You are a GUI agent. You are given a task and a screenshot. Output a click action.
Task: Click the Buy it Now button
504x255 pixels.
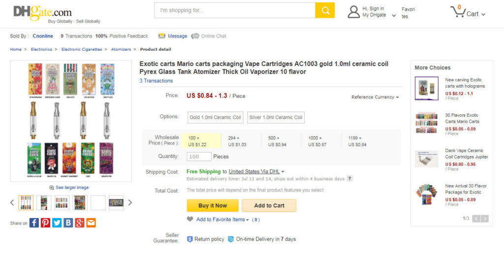tap(213, 205)
